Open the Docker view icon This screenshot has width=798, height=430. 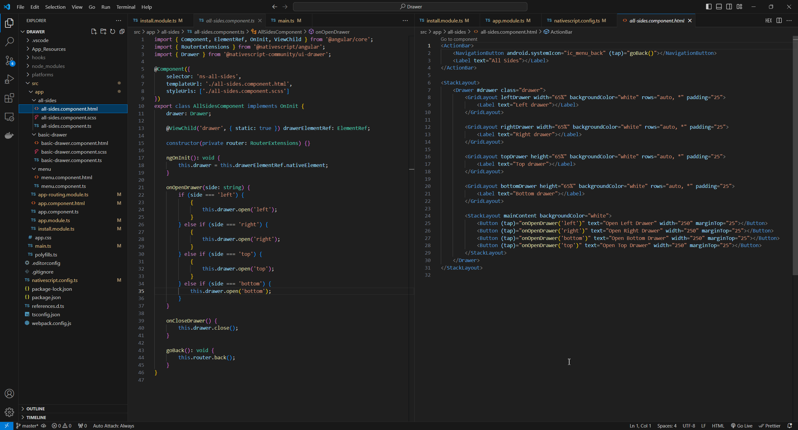pyautogui.click(x=9, y=135)
